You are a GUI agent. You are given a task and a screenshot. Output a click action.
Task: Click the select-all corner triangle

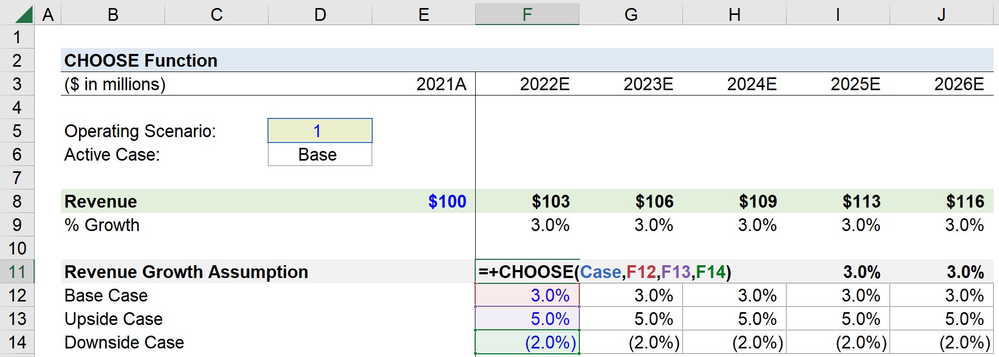click(x=23, y=14)
